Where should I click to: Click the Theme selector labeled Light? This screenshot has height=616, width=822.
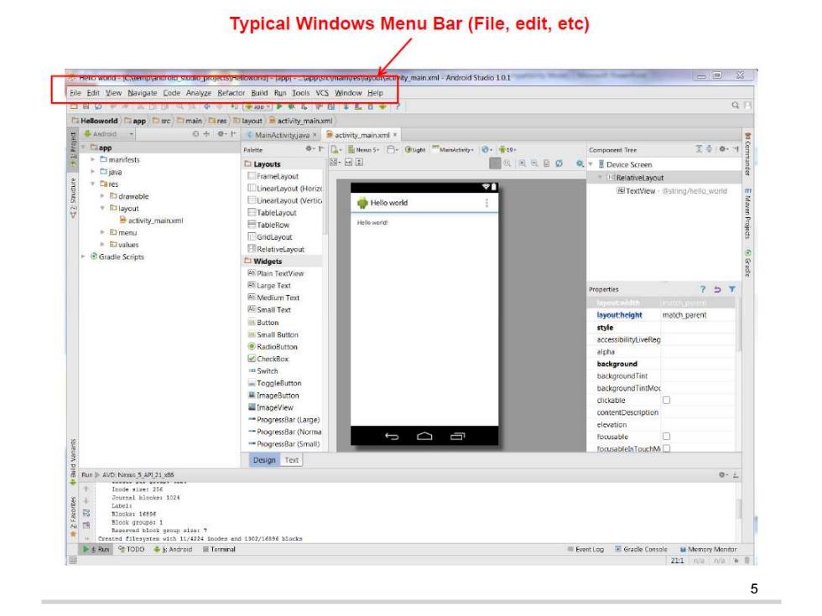(x=415, y=149)
